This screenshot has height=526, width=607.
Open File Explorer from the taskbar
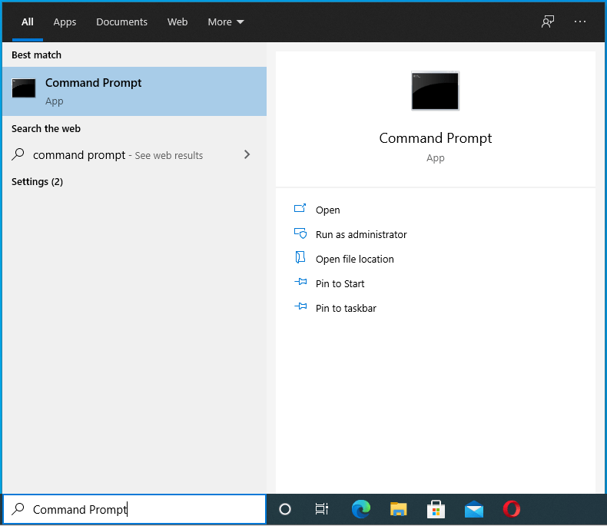pyautogui.click(x=398, y=509)
